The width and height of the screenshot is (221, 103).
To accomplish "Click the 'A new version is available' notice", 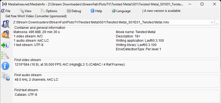I will click(x=161, y=11).
